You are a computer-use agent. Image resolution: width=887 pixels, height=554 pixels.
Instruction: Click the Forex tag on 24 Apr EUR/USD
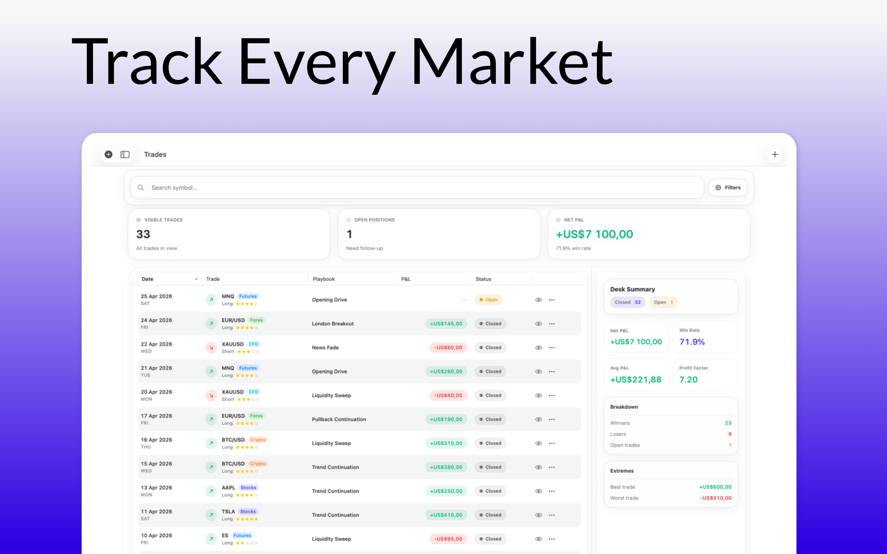(x=256, y=320)
